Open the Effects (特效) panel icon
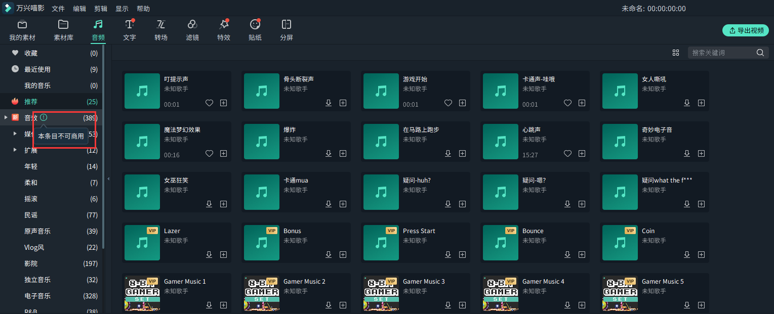The width and height of the screenshot is (774, 314). pos(224,25)
